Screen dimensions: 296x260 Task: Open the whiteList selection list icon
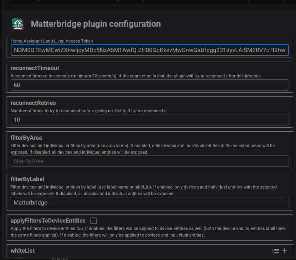point(275,251)
